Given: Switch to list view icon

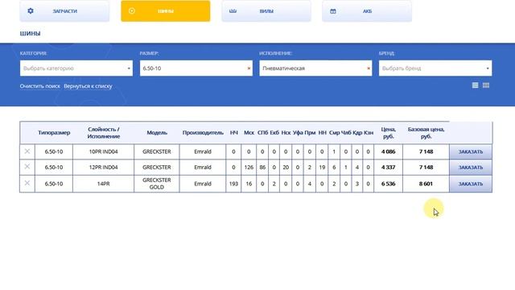Looking at the screenshot, I should coord(475,85).
